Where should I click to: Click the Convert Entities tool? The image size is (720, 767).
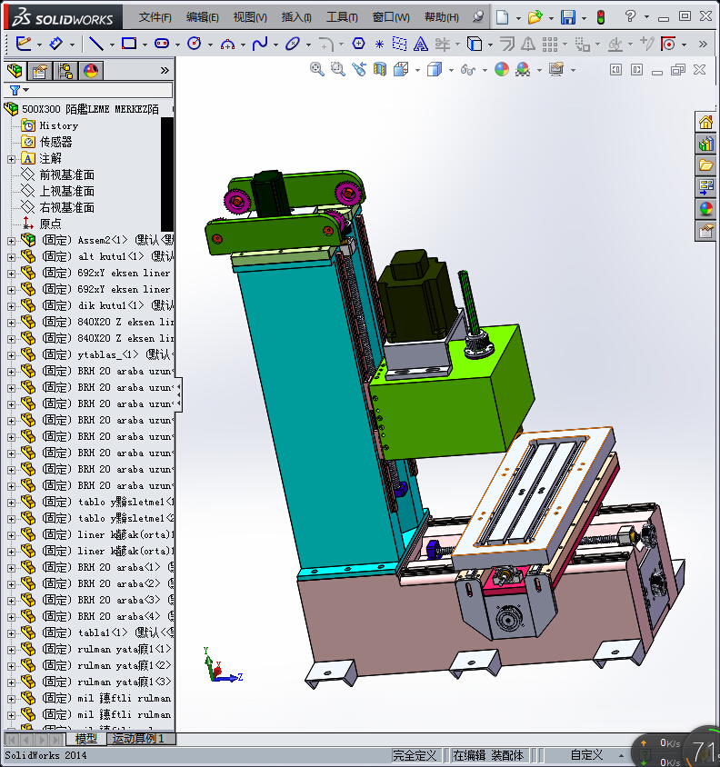click(474, 44)
